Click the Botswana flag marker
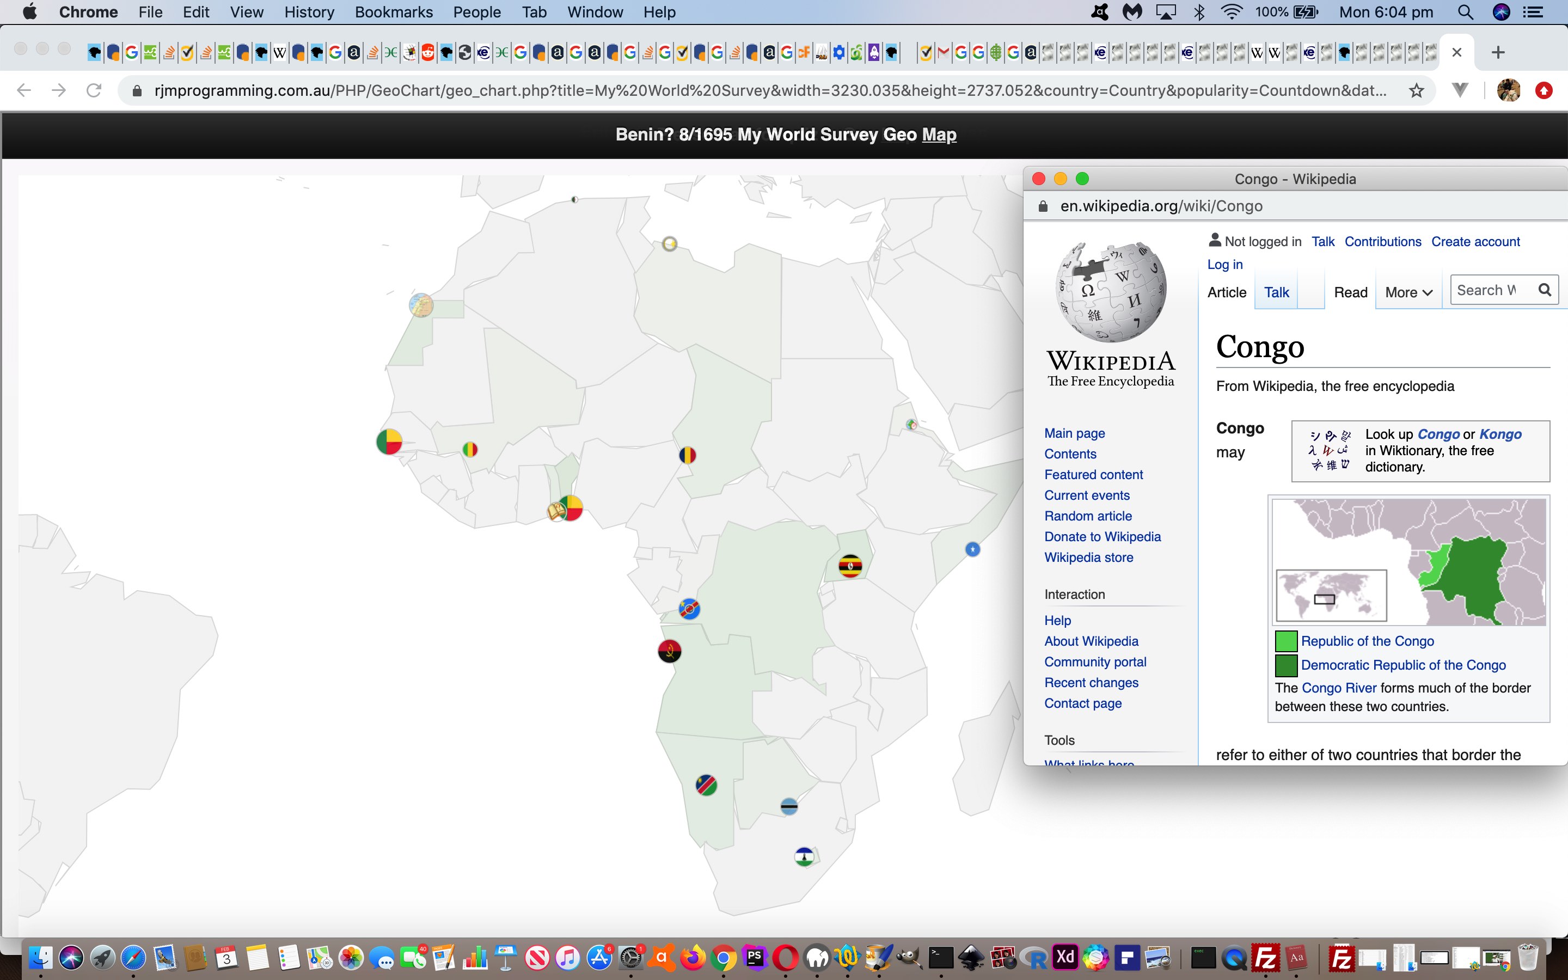Screen dimensions: 1568x980 point(789,806)
